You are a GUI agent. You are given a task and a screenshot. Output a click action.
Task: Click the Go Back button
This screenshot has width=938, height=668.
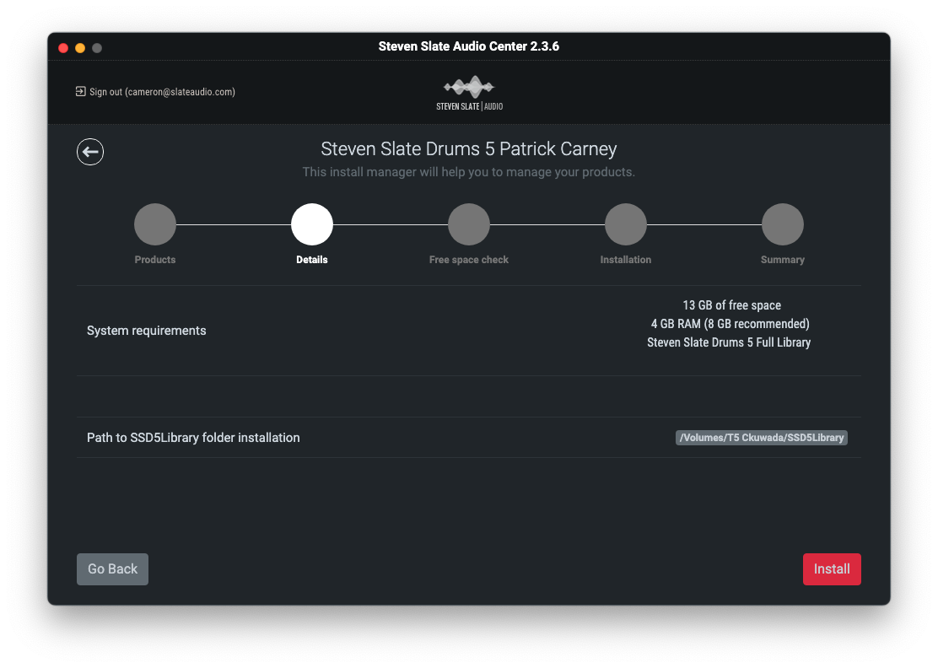pos(112,569)
